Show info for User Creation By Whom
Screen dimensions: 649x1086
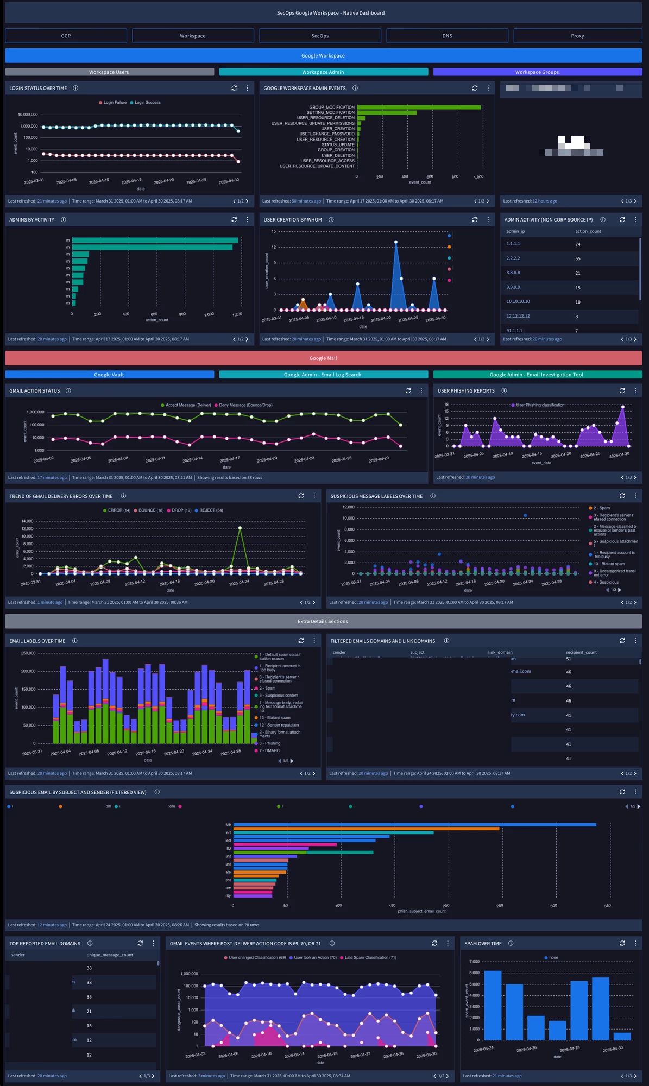click(x=331, y=220)
